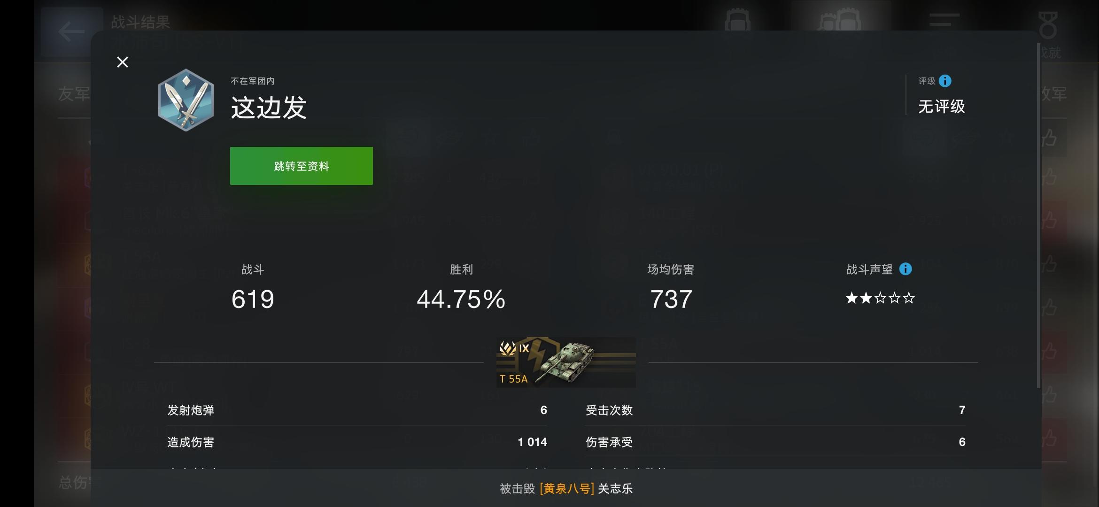Click the 跳转至资料 green button
This screenshot has width=1099, height=507.
click(302, 166)
